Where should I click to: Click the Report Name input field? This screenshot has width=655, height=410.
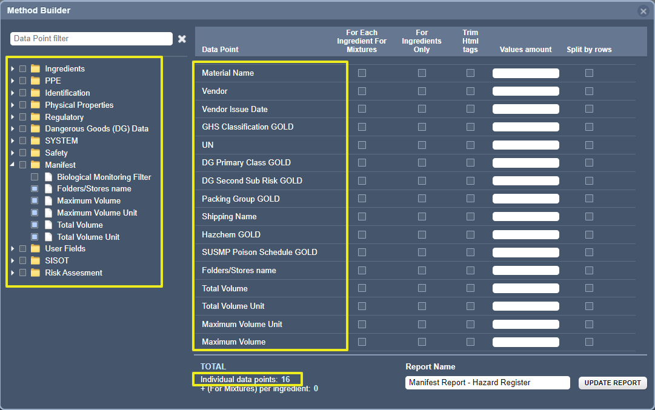tap(487, 382)
